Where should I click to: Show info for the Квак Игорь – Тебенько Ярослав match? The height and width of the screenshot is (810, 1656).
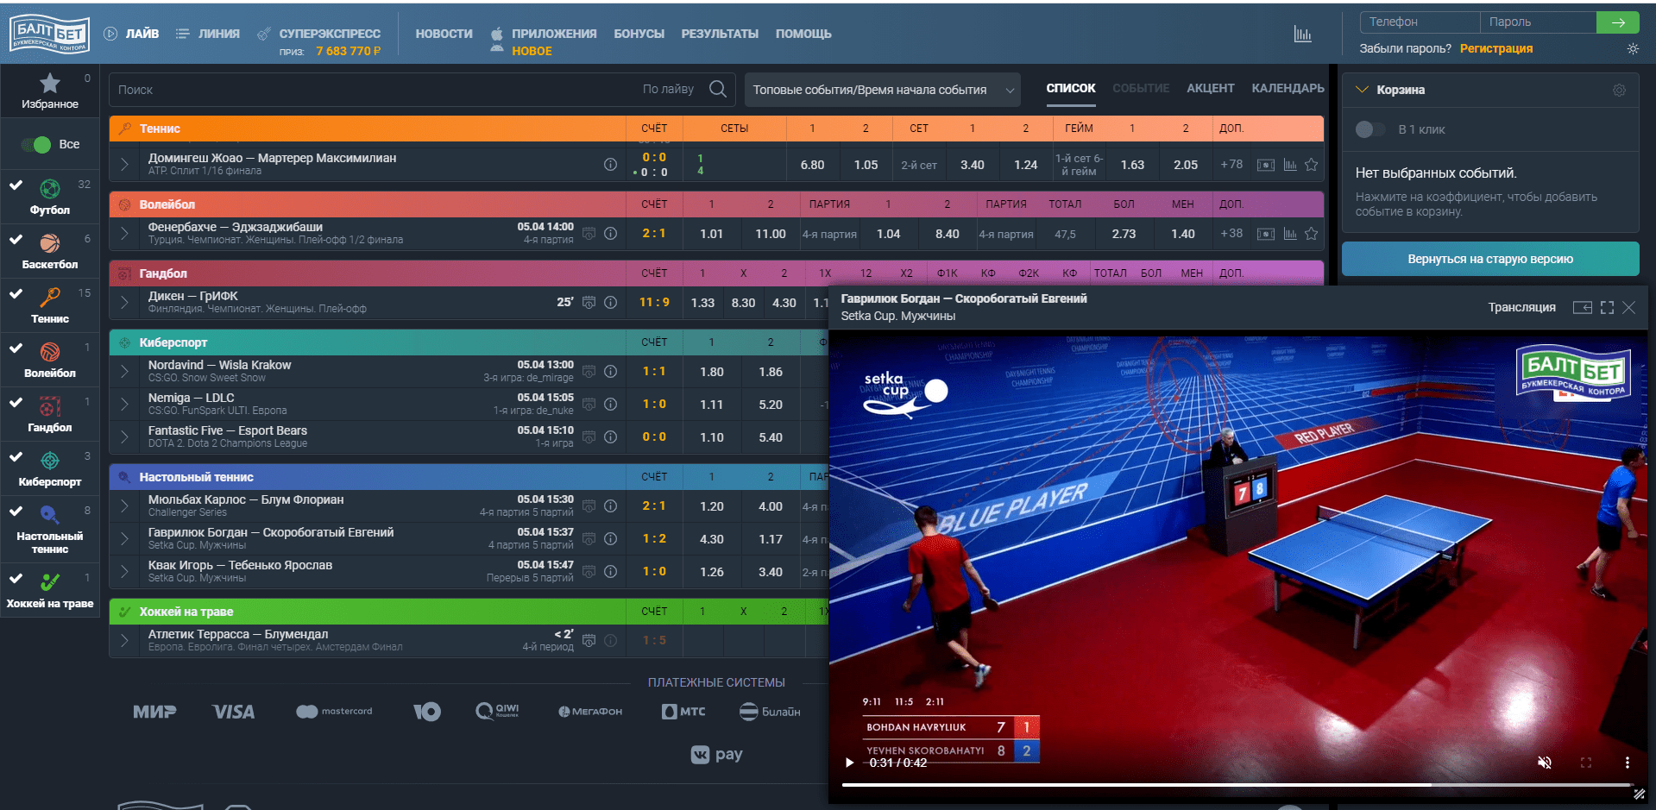tap(610, 571)
